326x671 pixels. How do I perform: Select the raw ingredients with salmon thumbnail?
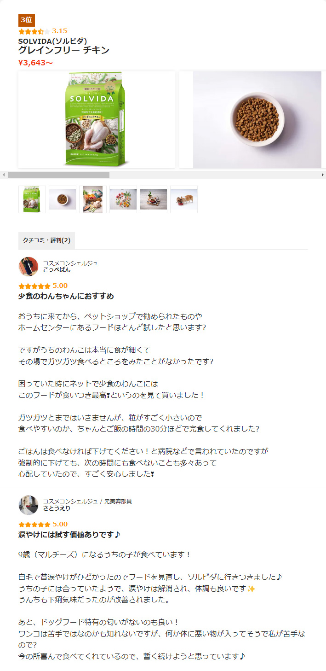[x=93, y=199]
